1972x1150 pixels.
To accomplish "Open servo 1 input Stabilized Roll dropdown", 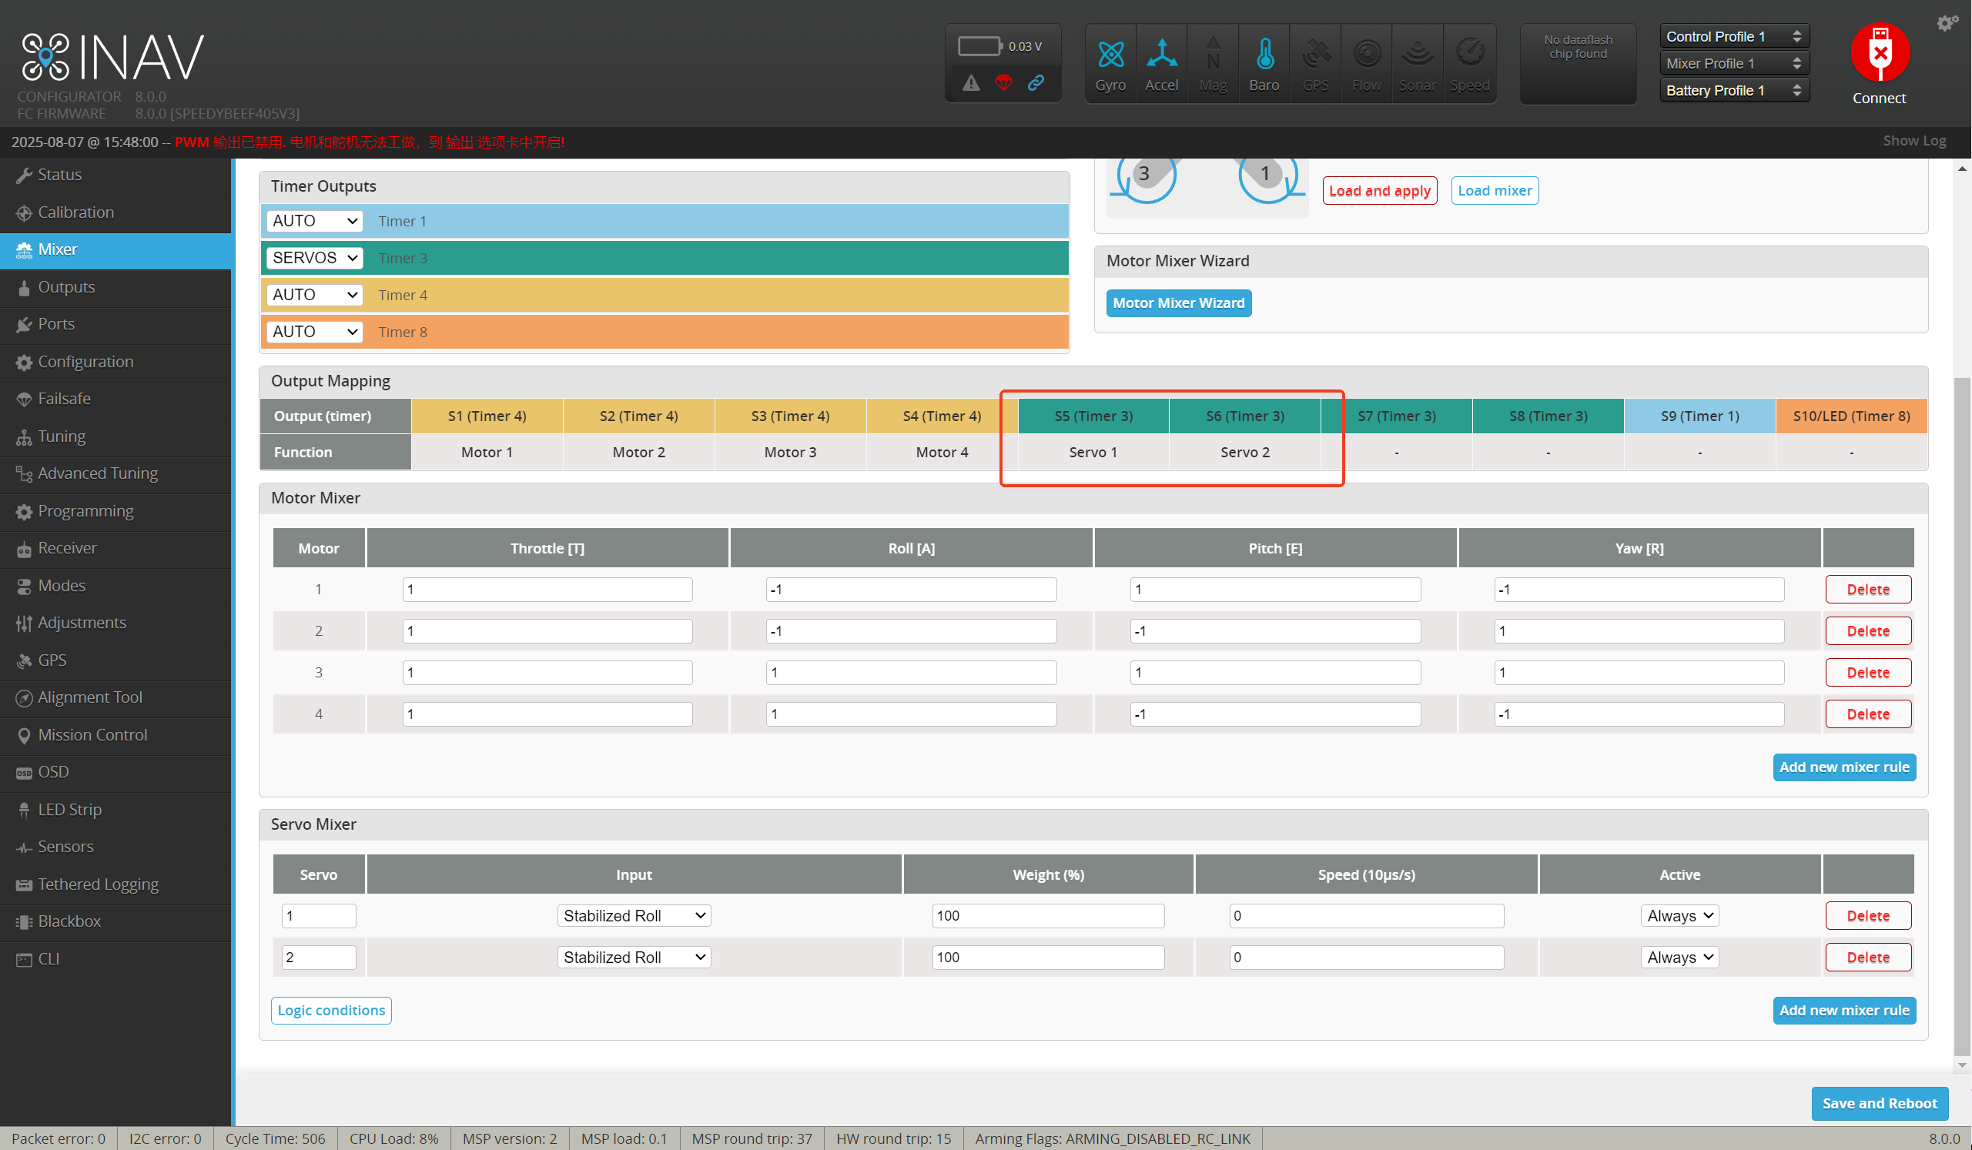I will point(634,915).
